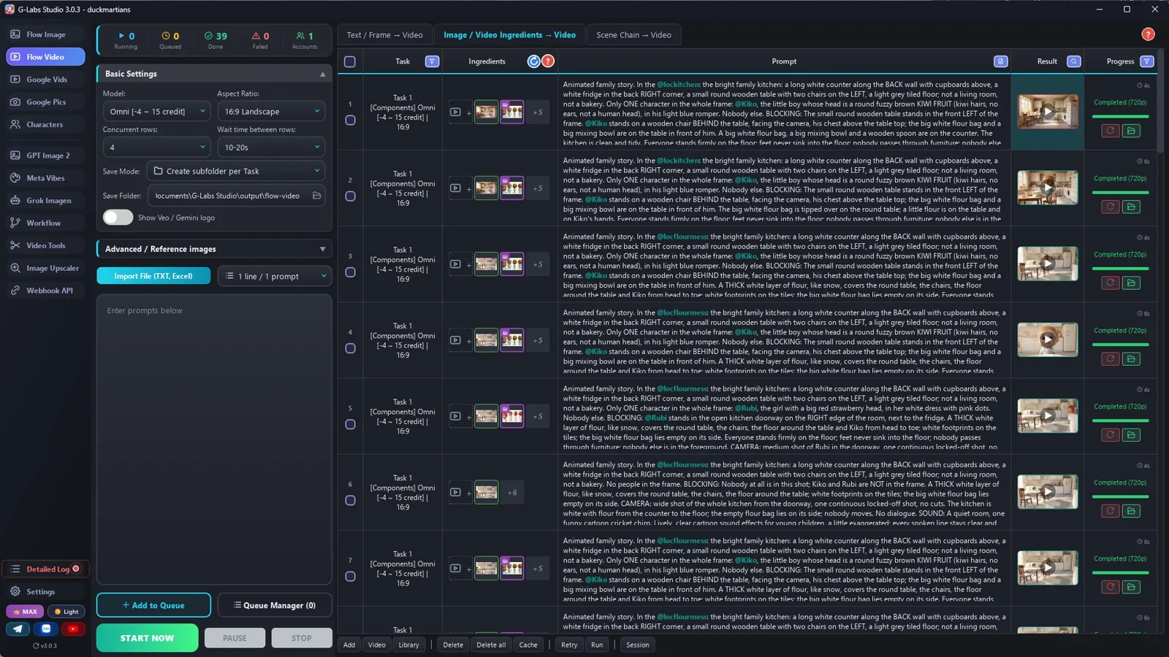
Task: Open the YouTube link icon
Action: point(73,629)
